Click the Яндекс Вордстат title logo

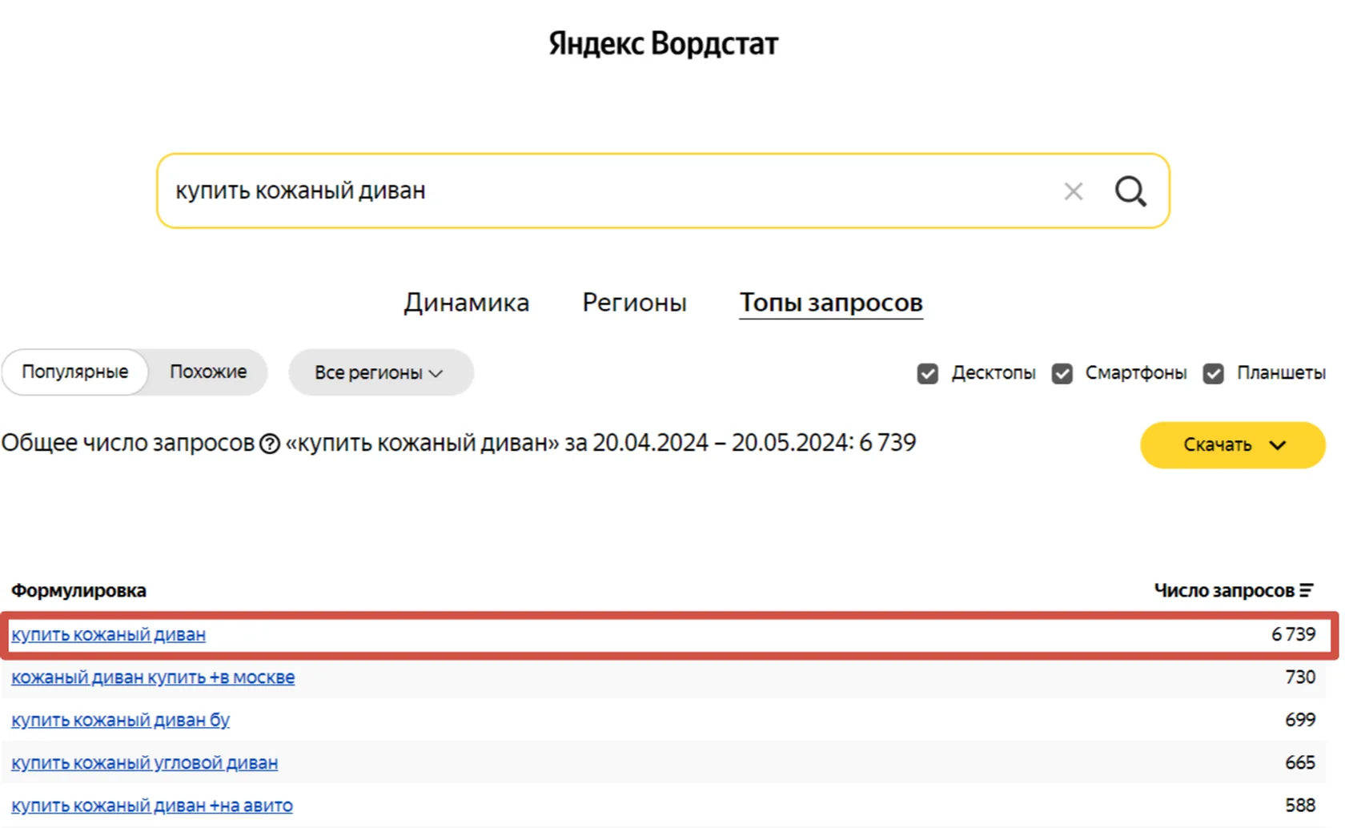coord(663,43)
